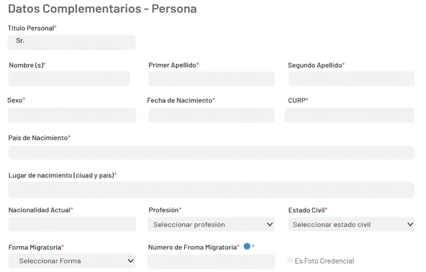This screenshot has height=272, width=426.
Task: Click the Primer Apellido input box
Action: point(211,79)
